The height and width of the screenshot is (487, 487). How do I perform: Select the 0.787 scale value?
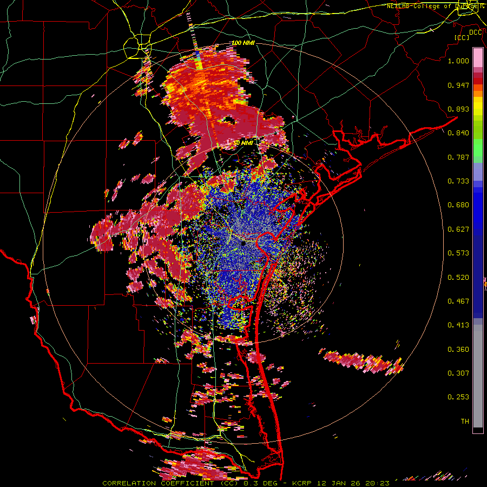tap(458, 157)
